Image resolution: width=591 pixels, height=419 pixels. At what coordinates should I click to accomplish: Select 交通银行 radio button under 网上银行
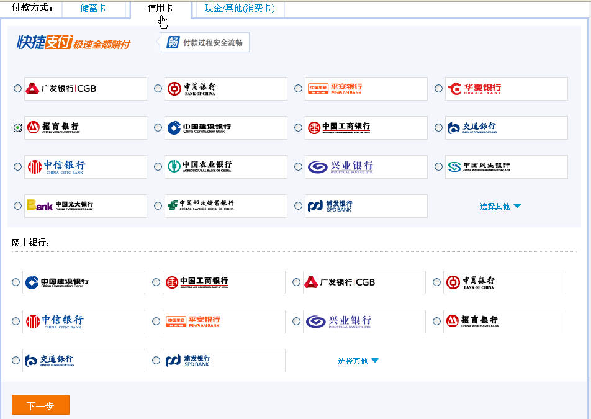click(x=16, y=361)
